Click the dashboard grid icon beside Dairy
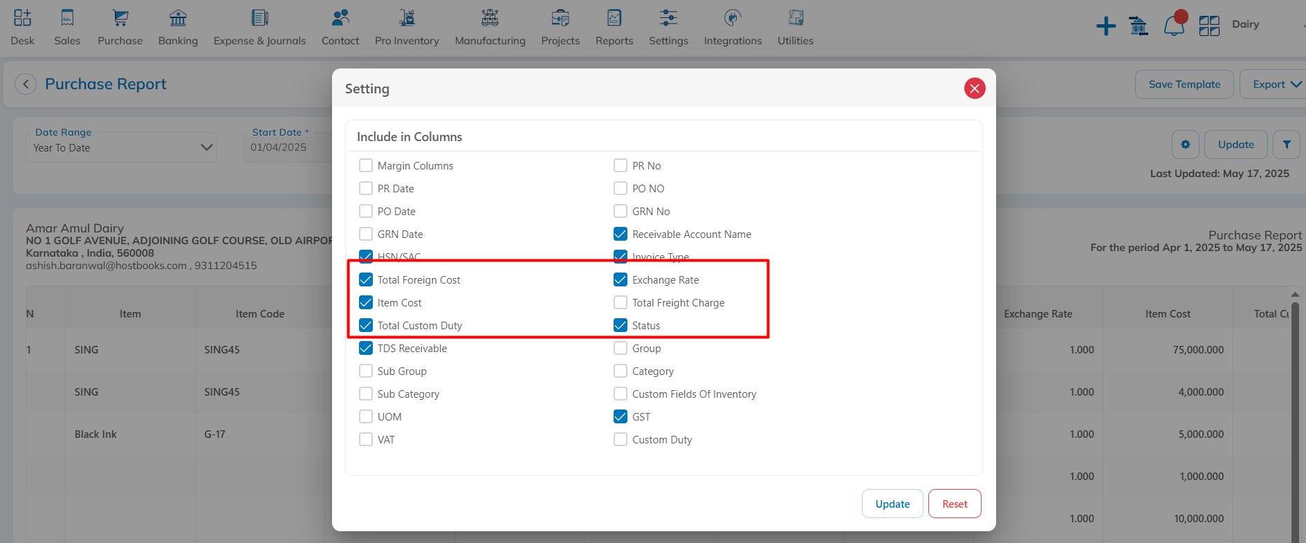The height and width of the screenshot is (543, 1306). coord(1209,26)
